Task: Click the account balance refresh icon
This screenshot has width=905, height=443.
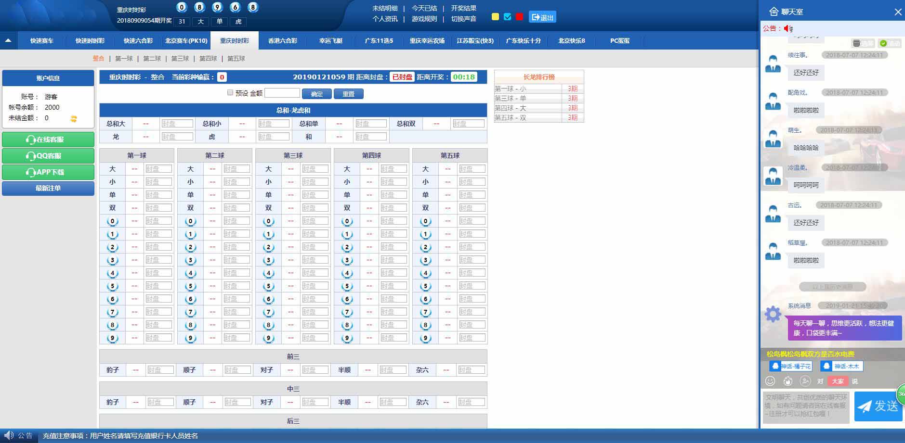Action: (x=74, y=118)
